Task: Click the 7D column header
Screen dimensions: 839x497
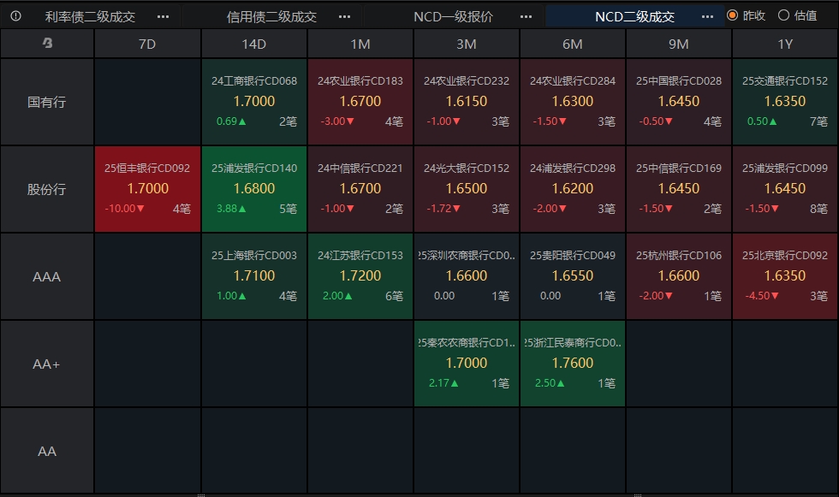Action: pos(147,44)
